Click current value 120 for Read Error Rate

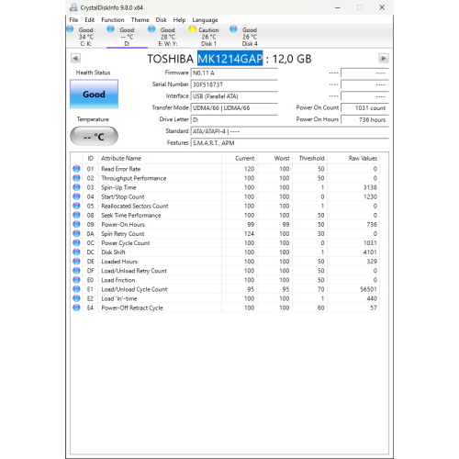249,169
